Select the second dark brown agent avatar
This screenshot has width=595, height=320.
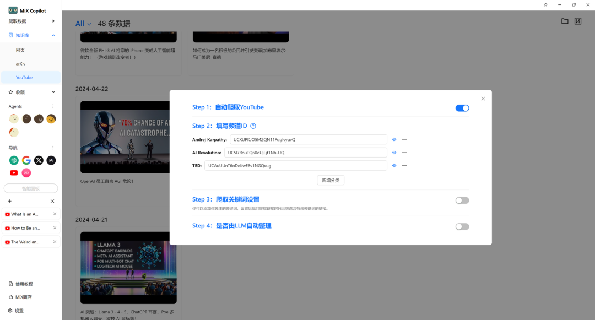click(26, 119)
